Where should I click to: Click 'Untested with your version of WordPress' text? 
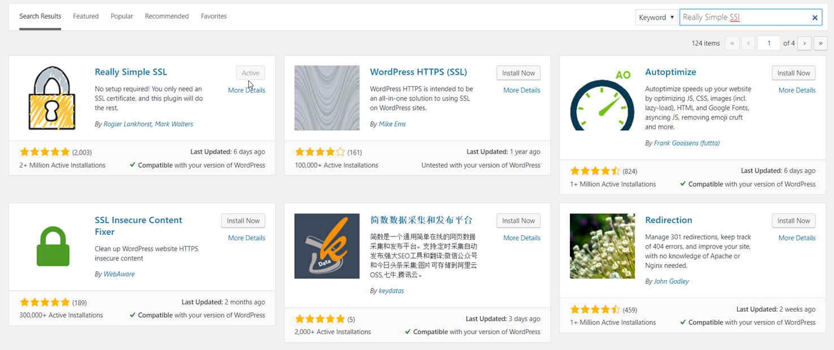click(481, 165)
